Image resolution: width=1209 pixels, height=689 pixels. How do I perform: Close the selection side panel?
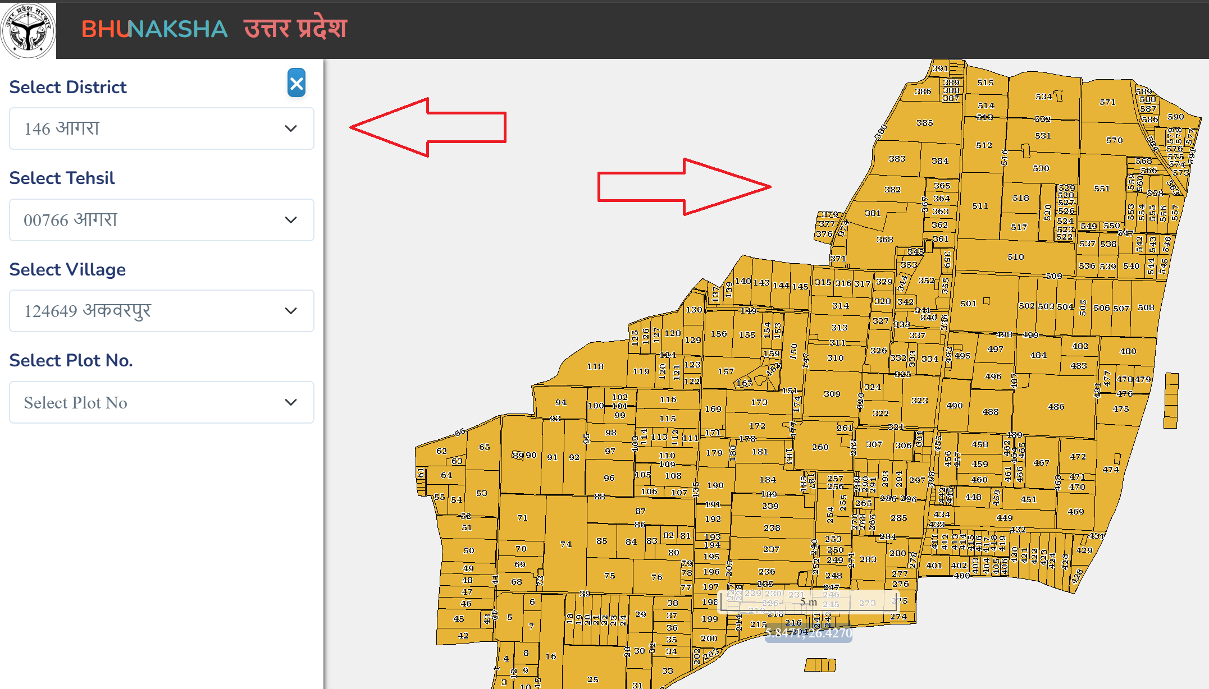point(296,83)
